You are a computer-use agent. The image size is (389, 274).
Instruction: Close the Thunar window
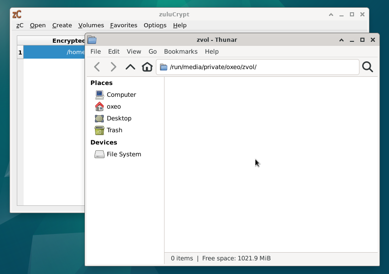coord(373,40)
